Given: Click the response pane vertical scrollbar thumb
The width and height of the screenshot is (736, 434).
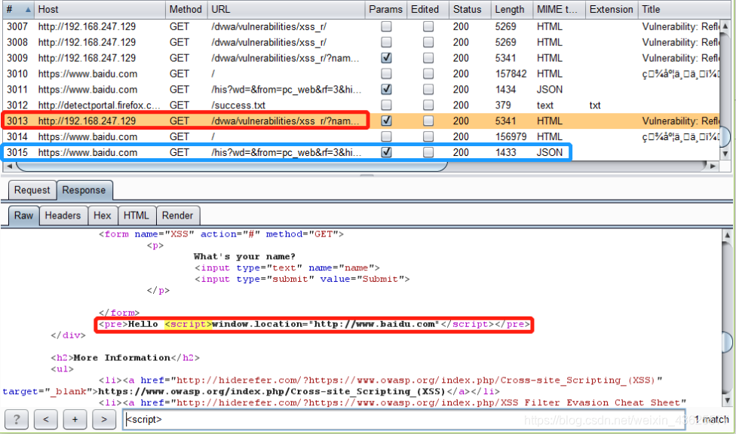Looking at the screenshot, I should pyautogui.click(x=727, y=341).
